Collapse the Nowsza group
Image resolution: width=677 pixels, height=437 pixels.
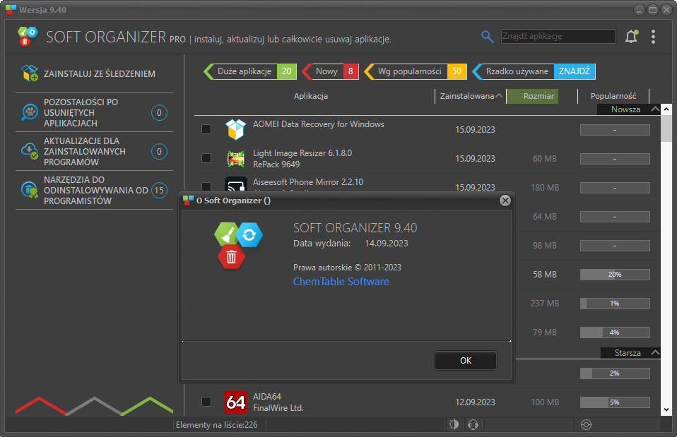tap(655, 109)
